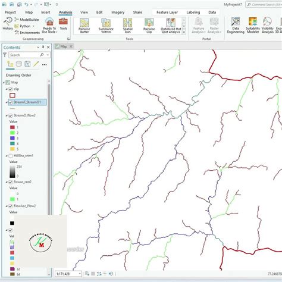Screen dimensions: 282x282
Task: Switch to List By Selection view
Action: click(x=27, y=64)
